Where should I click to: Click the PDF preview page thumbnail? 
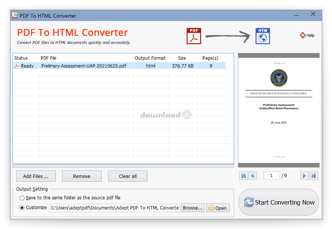click(x=279, y=110)
